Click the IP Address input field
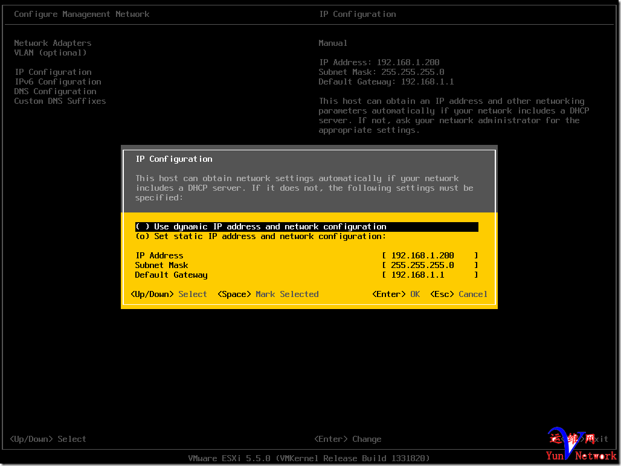This screenshot has height=466, width=621. pyautogui.click(x=430, y=255)
